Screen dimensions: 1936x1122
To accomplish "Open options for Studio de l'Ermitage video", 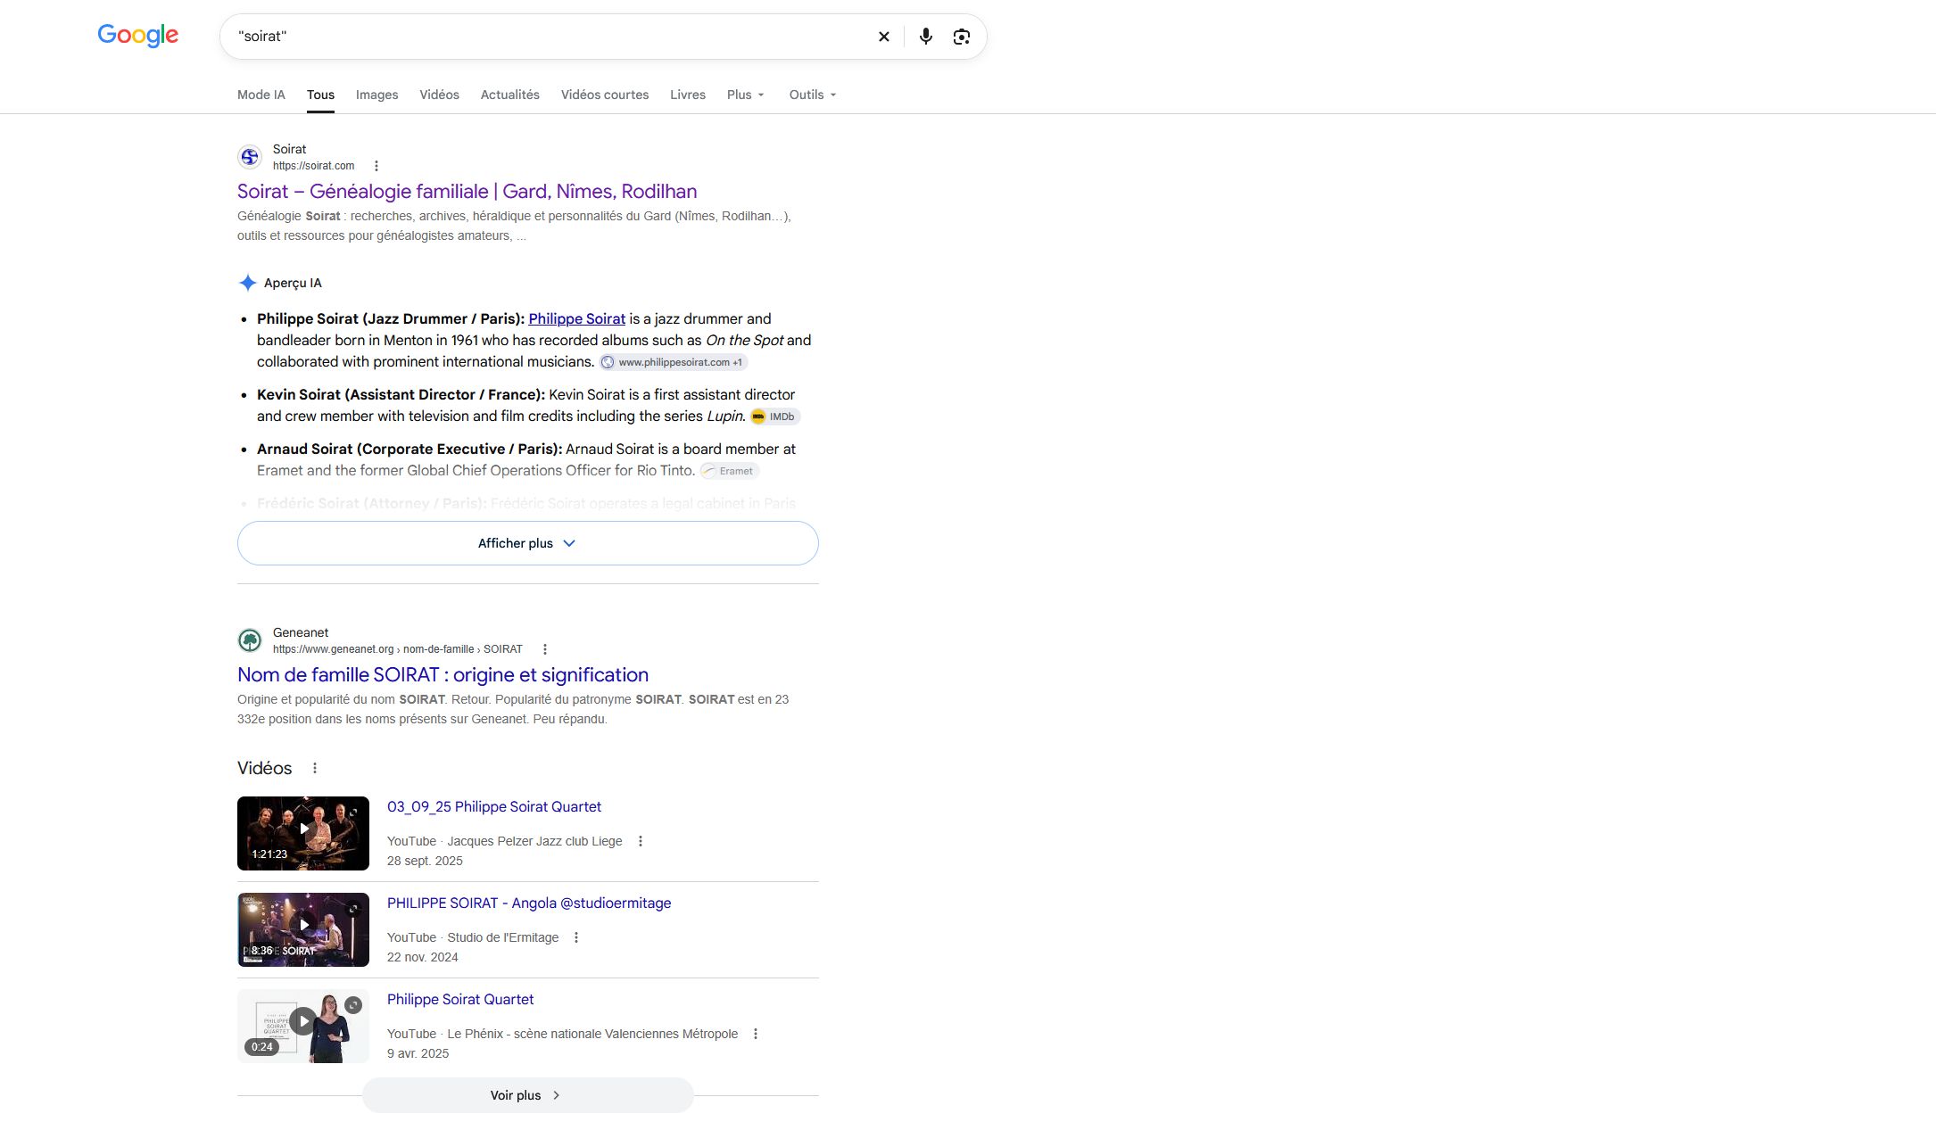I will (576, 937).
